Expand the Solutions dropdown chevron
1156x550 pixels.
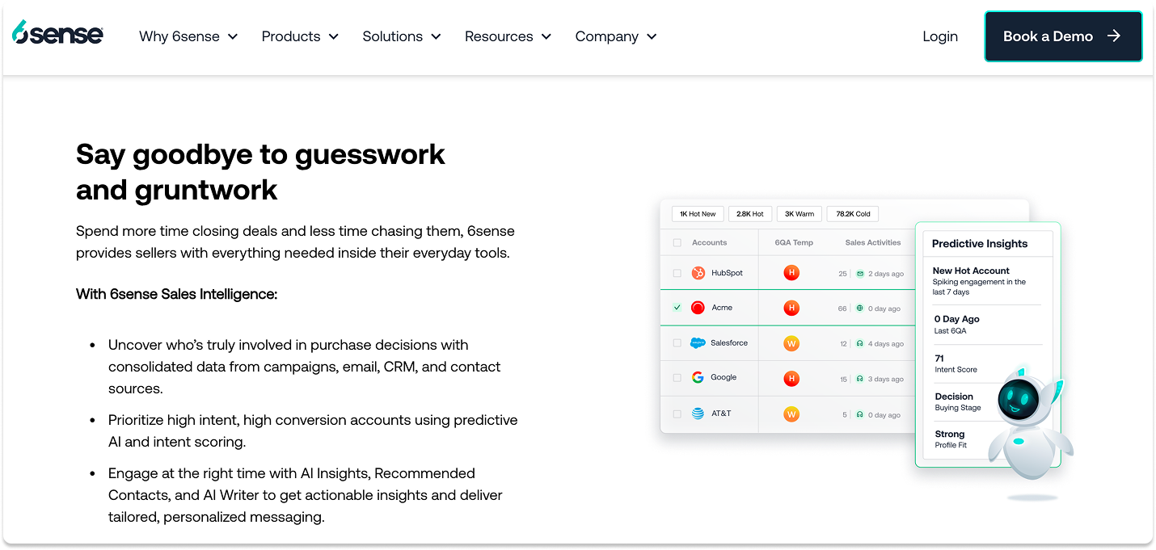436,37
